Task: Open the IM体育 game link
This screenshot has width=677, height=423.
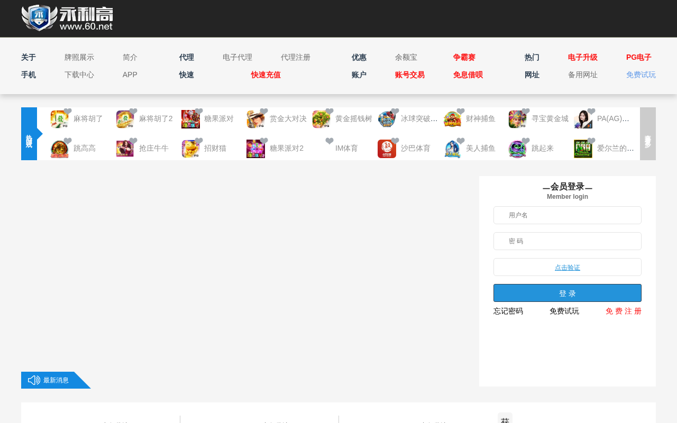Action: 346,149
